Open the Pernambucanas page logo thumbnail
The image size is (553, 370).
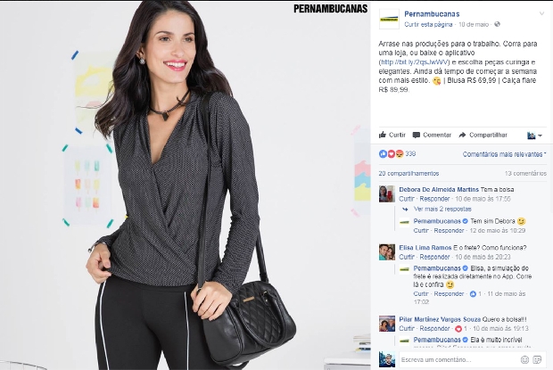pos(389,19)
